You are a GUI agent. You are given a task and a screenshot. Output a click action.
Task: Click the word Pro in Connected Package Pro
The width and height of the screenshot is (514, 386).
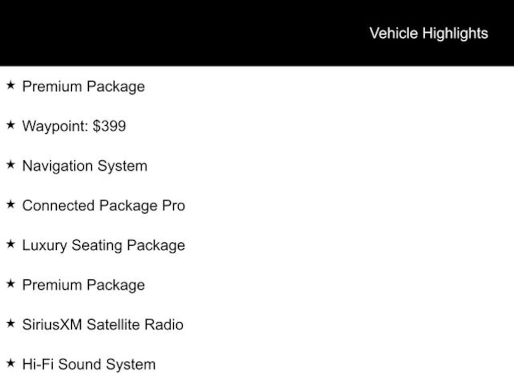pos(174,206)
